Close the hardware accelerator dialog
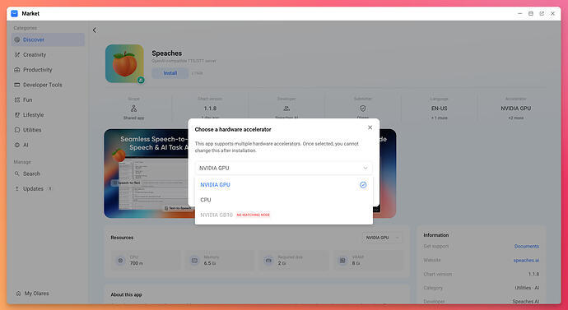 tap(370, 127)
